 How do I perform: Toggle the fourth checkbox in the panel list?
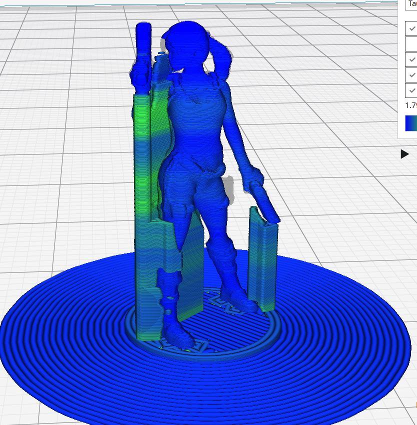click(411, 75)
